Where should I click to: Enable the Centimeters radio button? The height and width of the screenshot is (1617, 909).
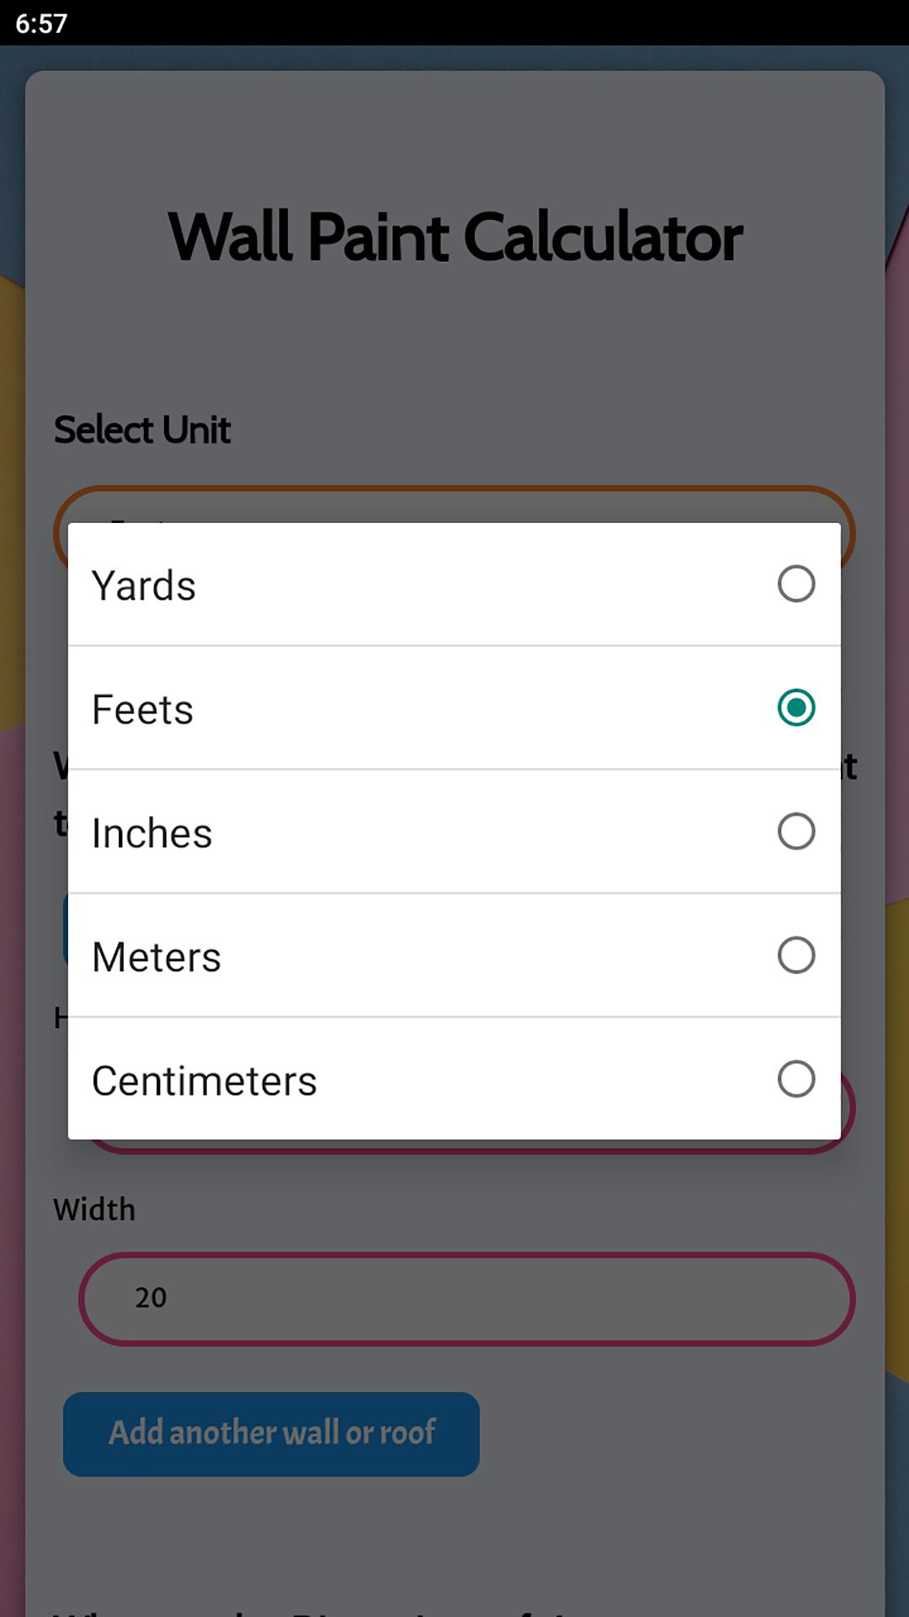[x=795, y=1079]
